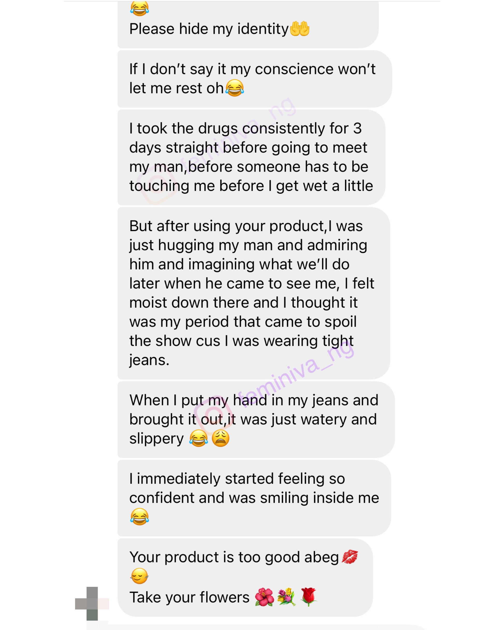The height and width of the screenshot is (630, 504).
Task: Click the raised hands emoji after "identity"
Action: (299, 29)
